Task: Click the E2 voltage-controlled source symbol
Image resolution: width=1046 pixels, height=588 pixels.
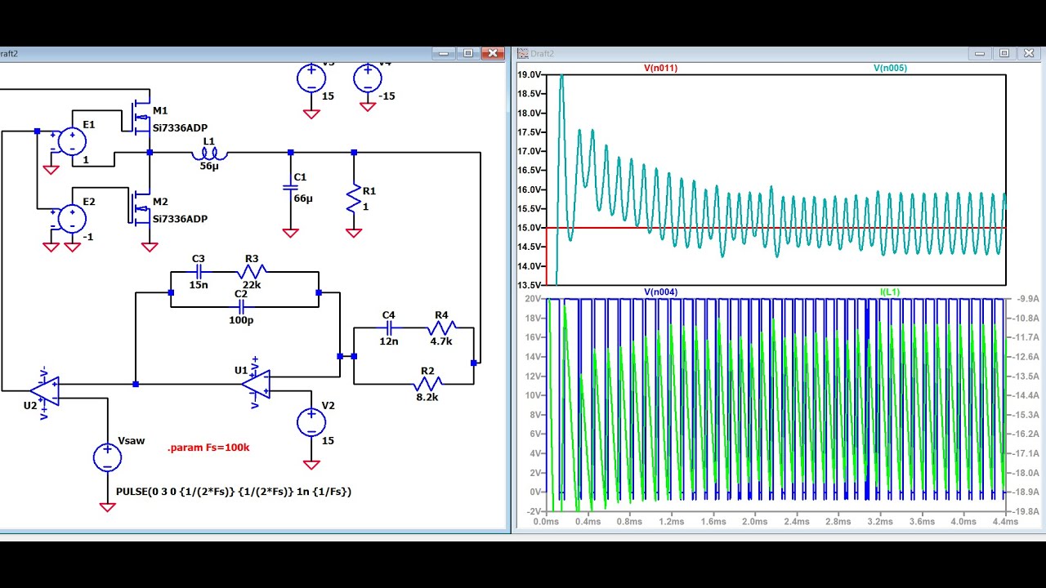Action: pos(72,219)
